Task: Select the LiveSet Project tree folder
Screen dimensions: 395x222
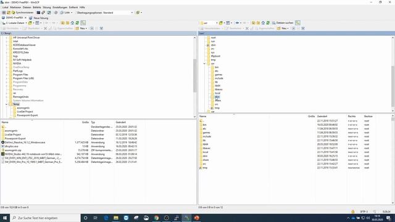Action: pyautogui.click(x=25, y=112)
